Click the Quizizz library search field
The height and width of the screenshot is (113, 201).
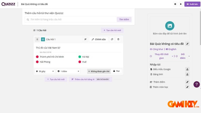[72, 19]
